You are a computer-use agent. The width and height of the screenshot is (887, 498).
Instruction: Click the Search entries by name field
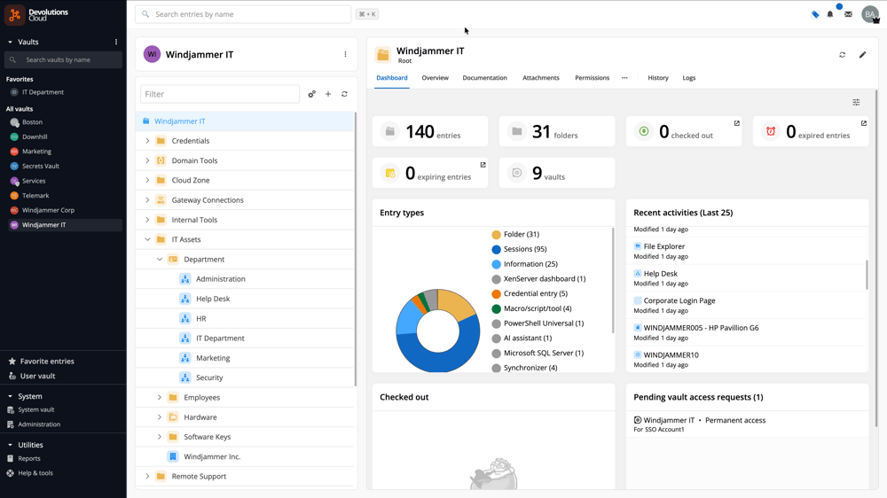243,14
